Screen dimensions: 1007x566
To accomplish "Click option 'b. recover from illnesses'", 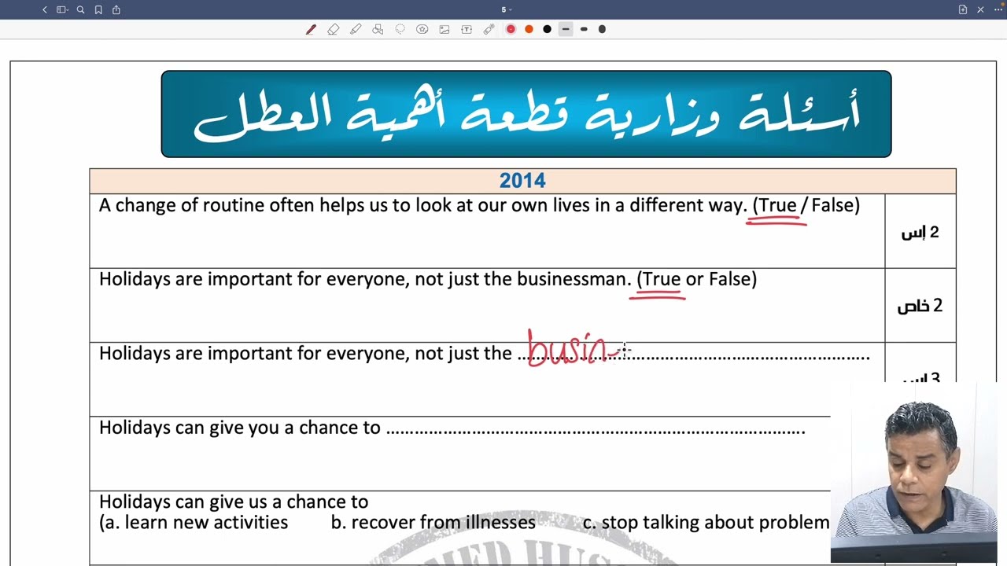I will click(433, 523).
